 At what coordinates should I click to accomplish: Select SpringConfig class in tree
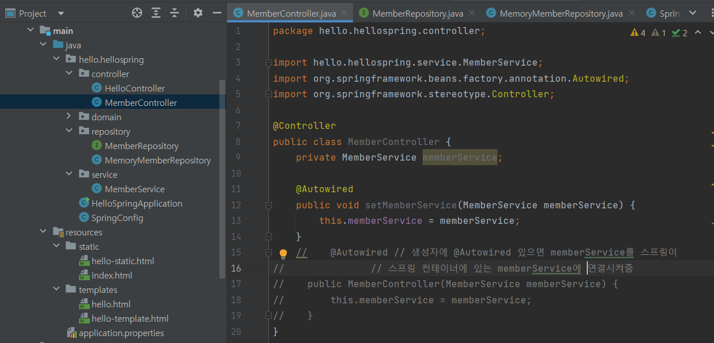[117, 218]
